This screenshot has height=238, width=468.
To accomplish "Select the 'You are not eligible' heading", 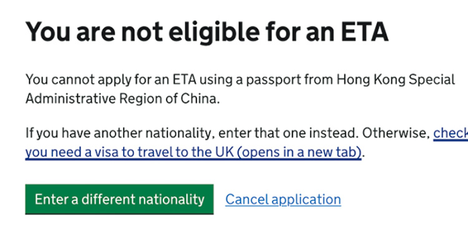I will (207, 32).
